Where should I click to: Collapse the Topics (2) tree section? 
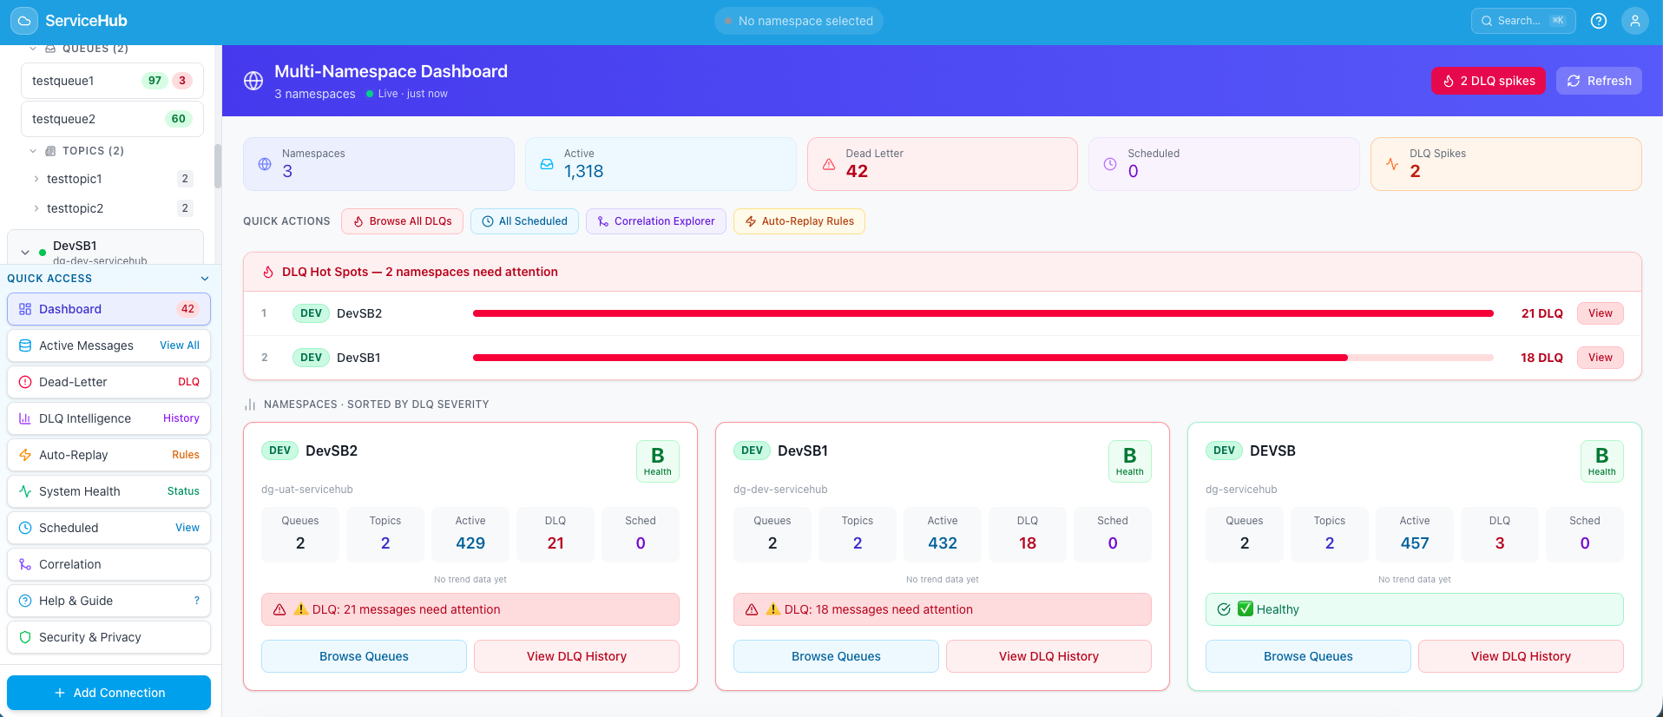[x=33, y=151]
